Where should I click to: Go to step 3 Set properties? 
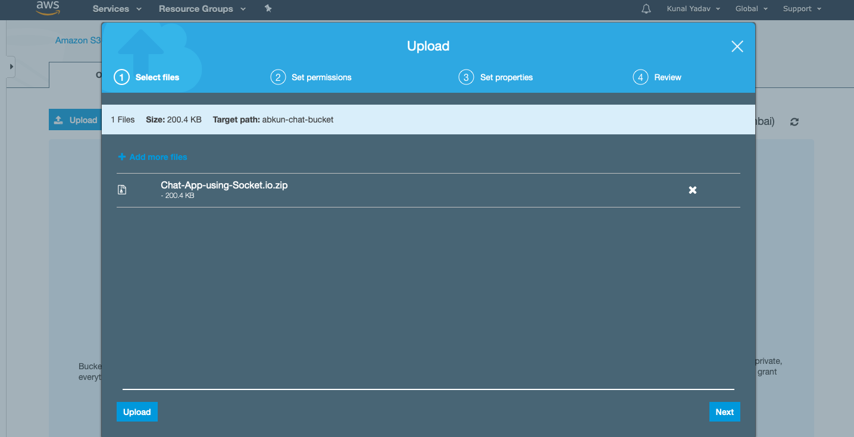pos(496,77)
